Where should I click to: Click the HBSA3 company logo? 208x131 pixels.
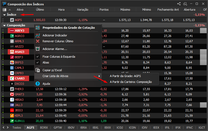(x=12, y=100)
